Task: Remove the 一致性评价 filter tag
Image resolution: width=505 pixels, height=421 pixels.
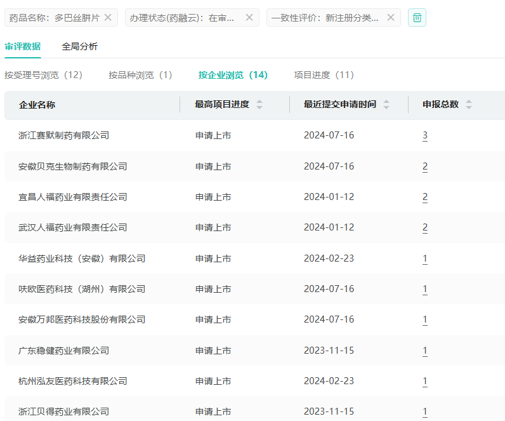Action: pos(391,18)
